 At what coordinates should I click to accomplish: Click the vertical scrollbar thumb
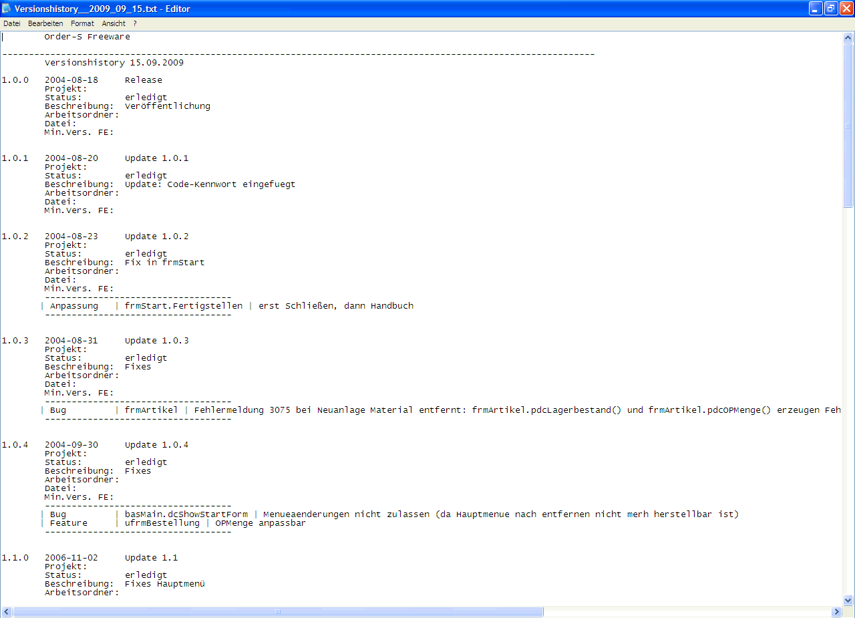click(x=848, y=126)
